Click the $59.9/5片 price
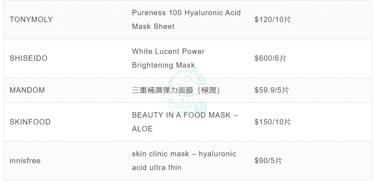 [x=272, y=90]
